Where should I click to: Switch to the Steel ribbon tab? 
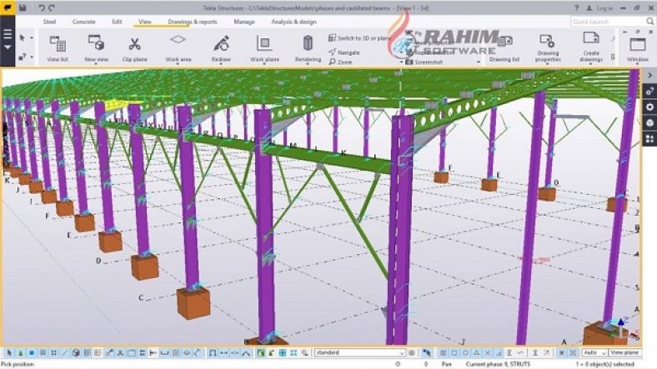49,21
